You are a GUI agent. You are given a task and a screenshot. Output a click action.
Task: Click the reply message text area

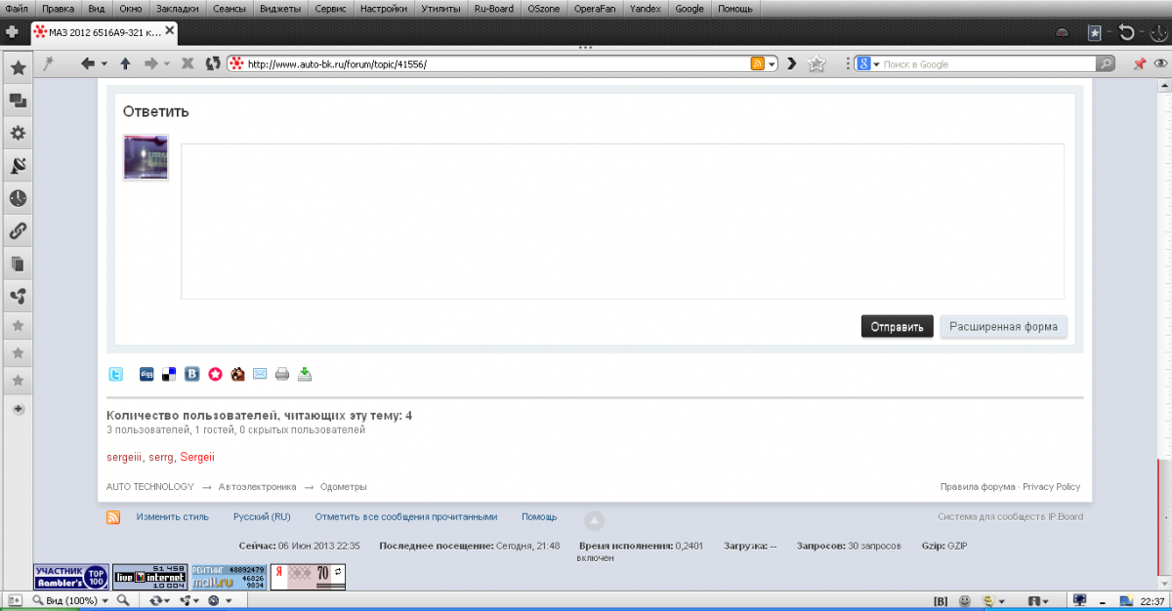click(622, 222)
